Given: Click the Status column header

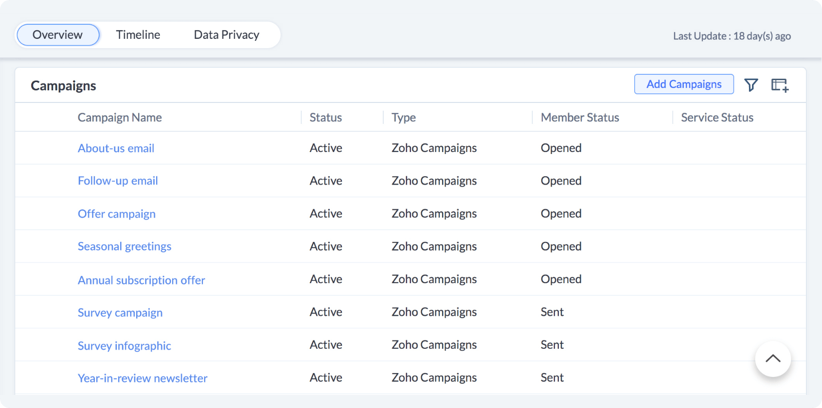Looking at the screenshot, I should (325, 117).
